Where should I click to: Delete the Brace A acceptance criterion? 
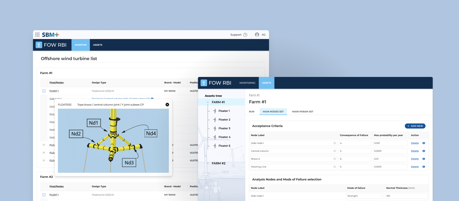[x=415, y=159]
